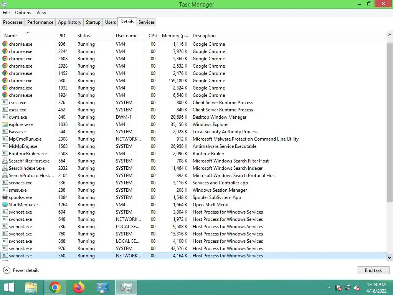Image resolution: width=393 pixels, height=295 pixels.
Task: Select csrss.exe with PID 452
Action: pos(193,109)
